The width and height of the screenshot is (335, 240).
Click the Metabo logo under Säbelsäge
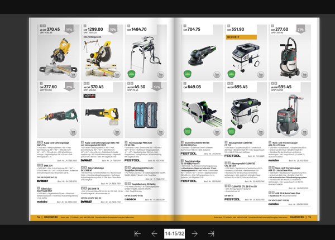[x=42, y=201]
